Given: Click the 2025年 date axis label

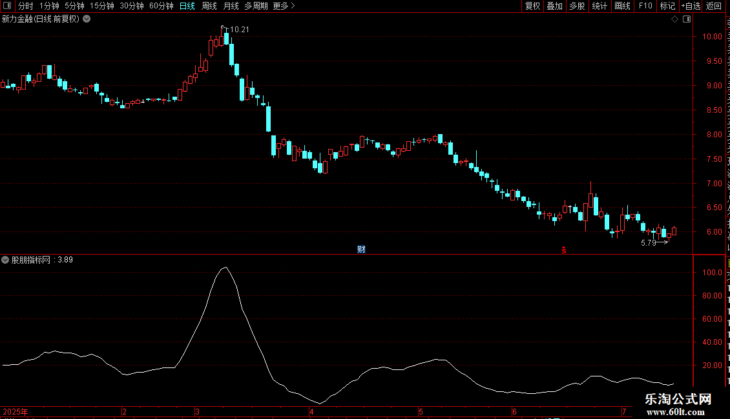Looking at the screenshot, I should (x=16, y=412).
